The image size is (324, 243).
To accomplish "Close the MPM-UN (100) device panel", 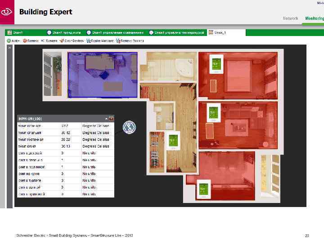I will (x=111, y=119).
